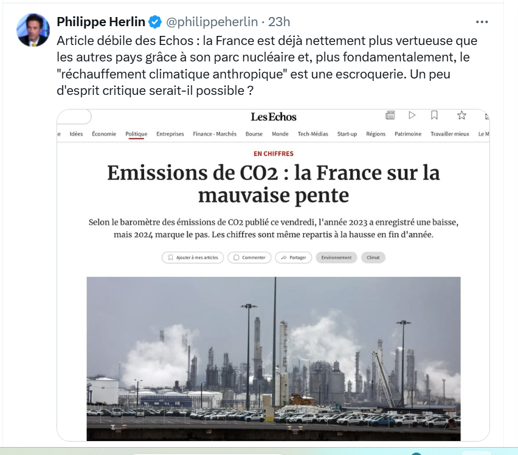Click the bookmark icon in Les Echos header
The image size is (518, 455).
click(434, 115)
